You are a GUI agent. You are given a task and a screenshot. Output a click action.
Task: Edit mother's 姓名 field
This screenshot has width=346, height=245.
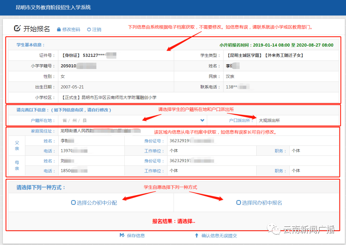click(91, 161)
